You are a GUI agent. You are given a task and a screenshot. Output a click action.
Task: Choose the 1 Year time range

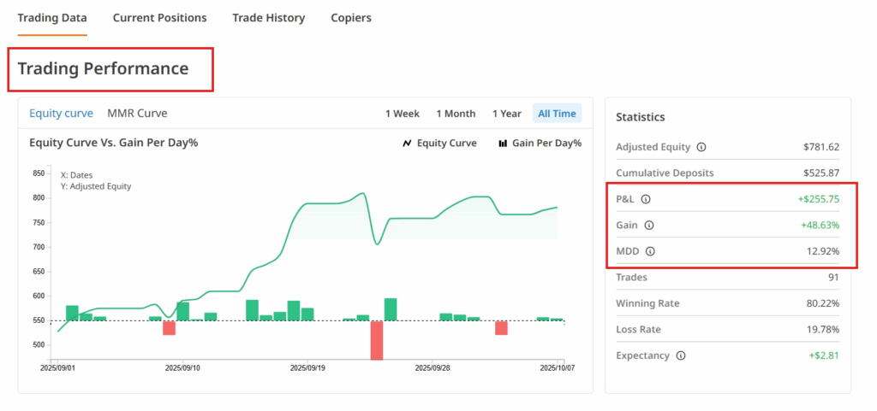click(x=506, y=114)
